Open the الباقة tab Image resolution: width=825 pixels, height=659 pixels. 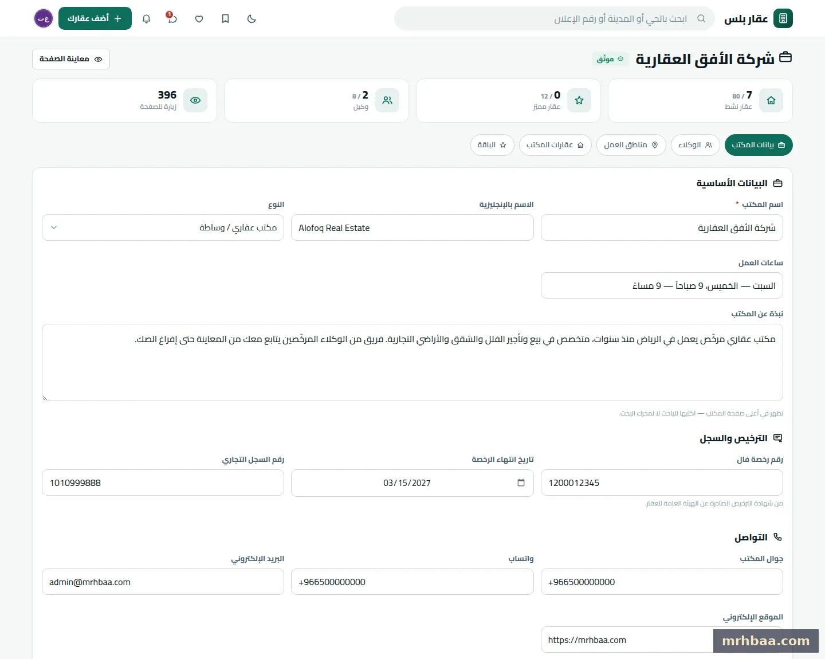[x=492, y=145]
